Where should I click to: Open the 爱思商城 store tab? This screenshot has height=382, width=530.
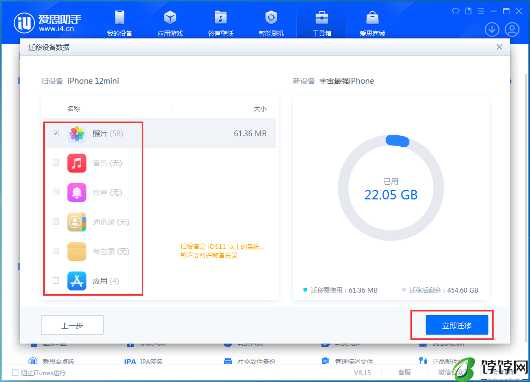coord(372,23)
